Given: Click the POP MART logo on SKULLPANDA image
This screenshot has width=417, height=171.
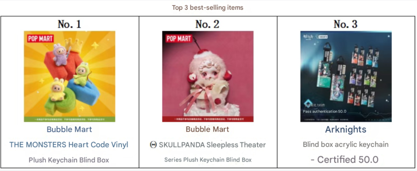Looking at the screenshot, I should pos(179,39).
